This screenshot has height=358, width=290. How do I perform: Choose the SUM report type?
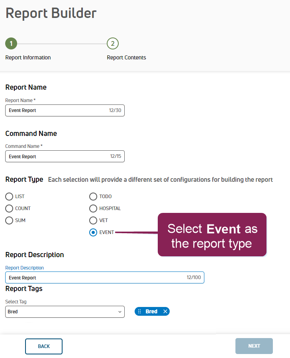pyautogui.click(x=9, y=220)
